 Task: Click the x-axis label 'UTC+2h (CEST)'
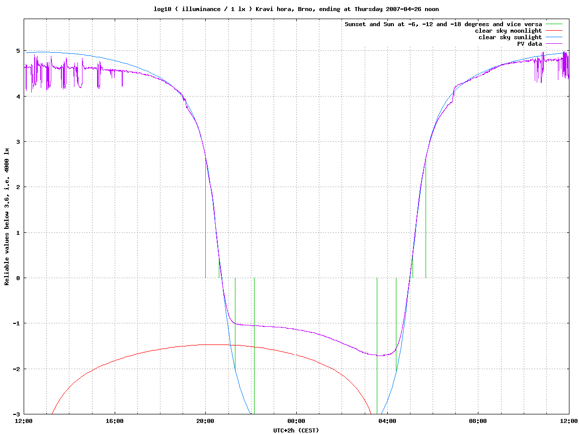click(x=296, y=430)
